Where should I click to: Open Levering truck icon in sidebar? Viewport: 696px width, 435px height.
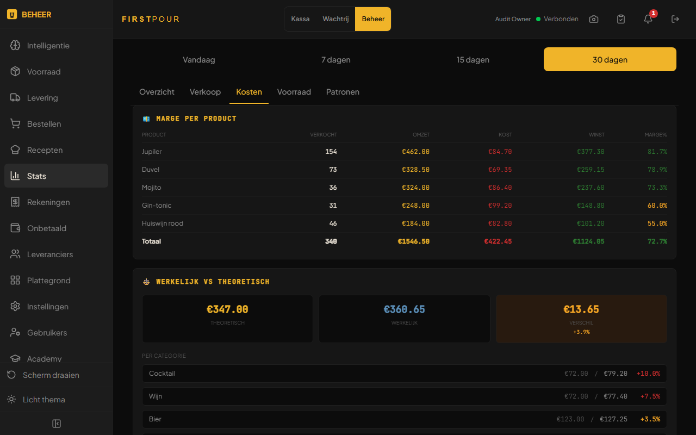[15, 98]
